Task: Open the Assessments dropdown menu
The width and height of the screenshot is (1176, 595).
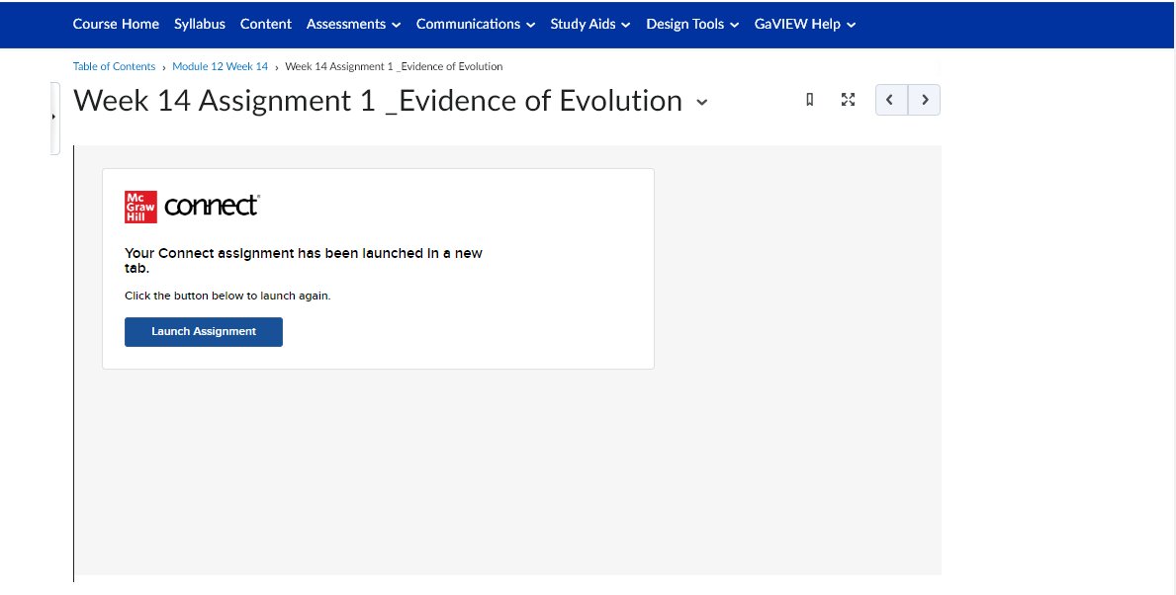Action: click(353, 24)
